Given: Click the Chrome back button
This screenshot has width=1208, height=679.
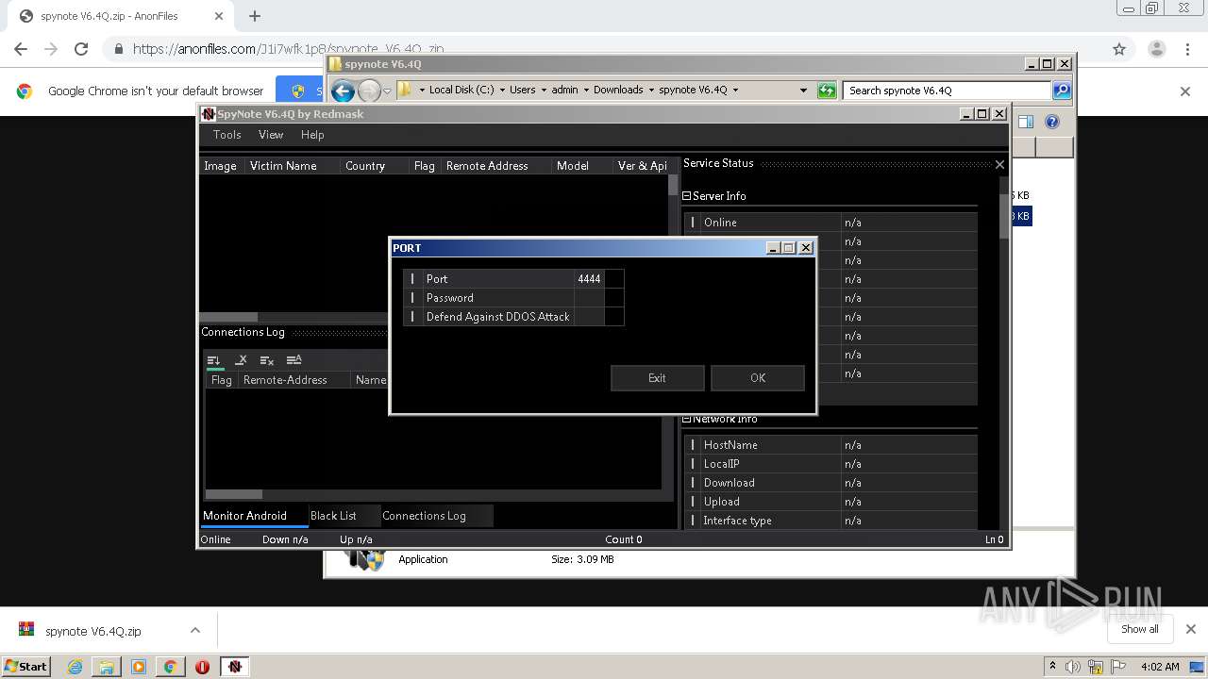Looking at the screenshot, I should [21, 49].
